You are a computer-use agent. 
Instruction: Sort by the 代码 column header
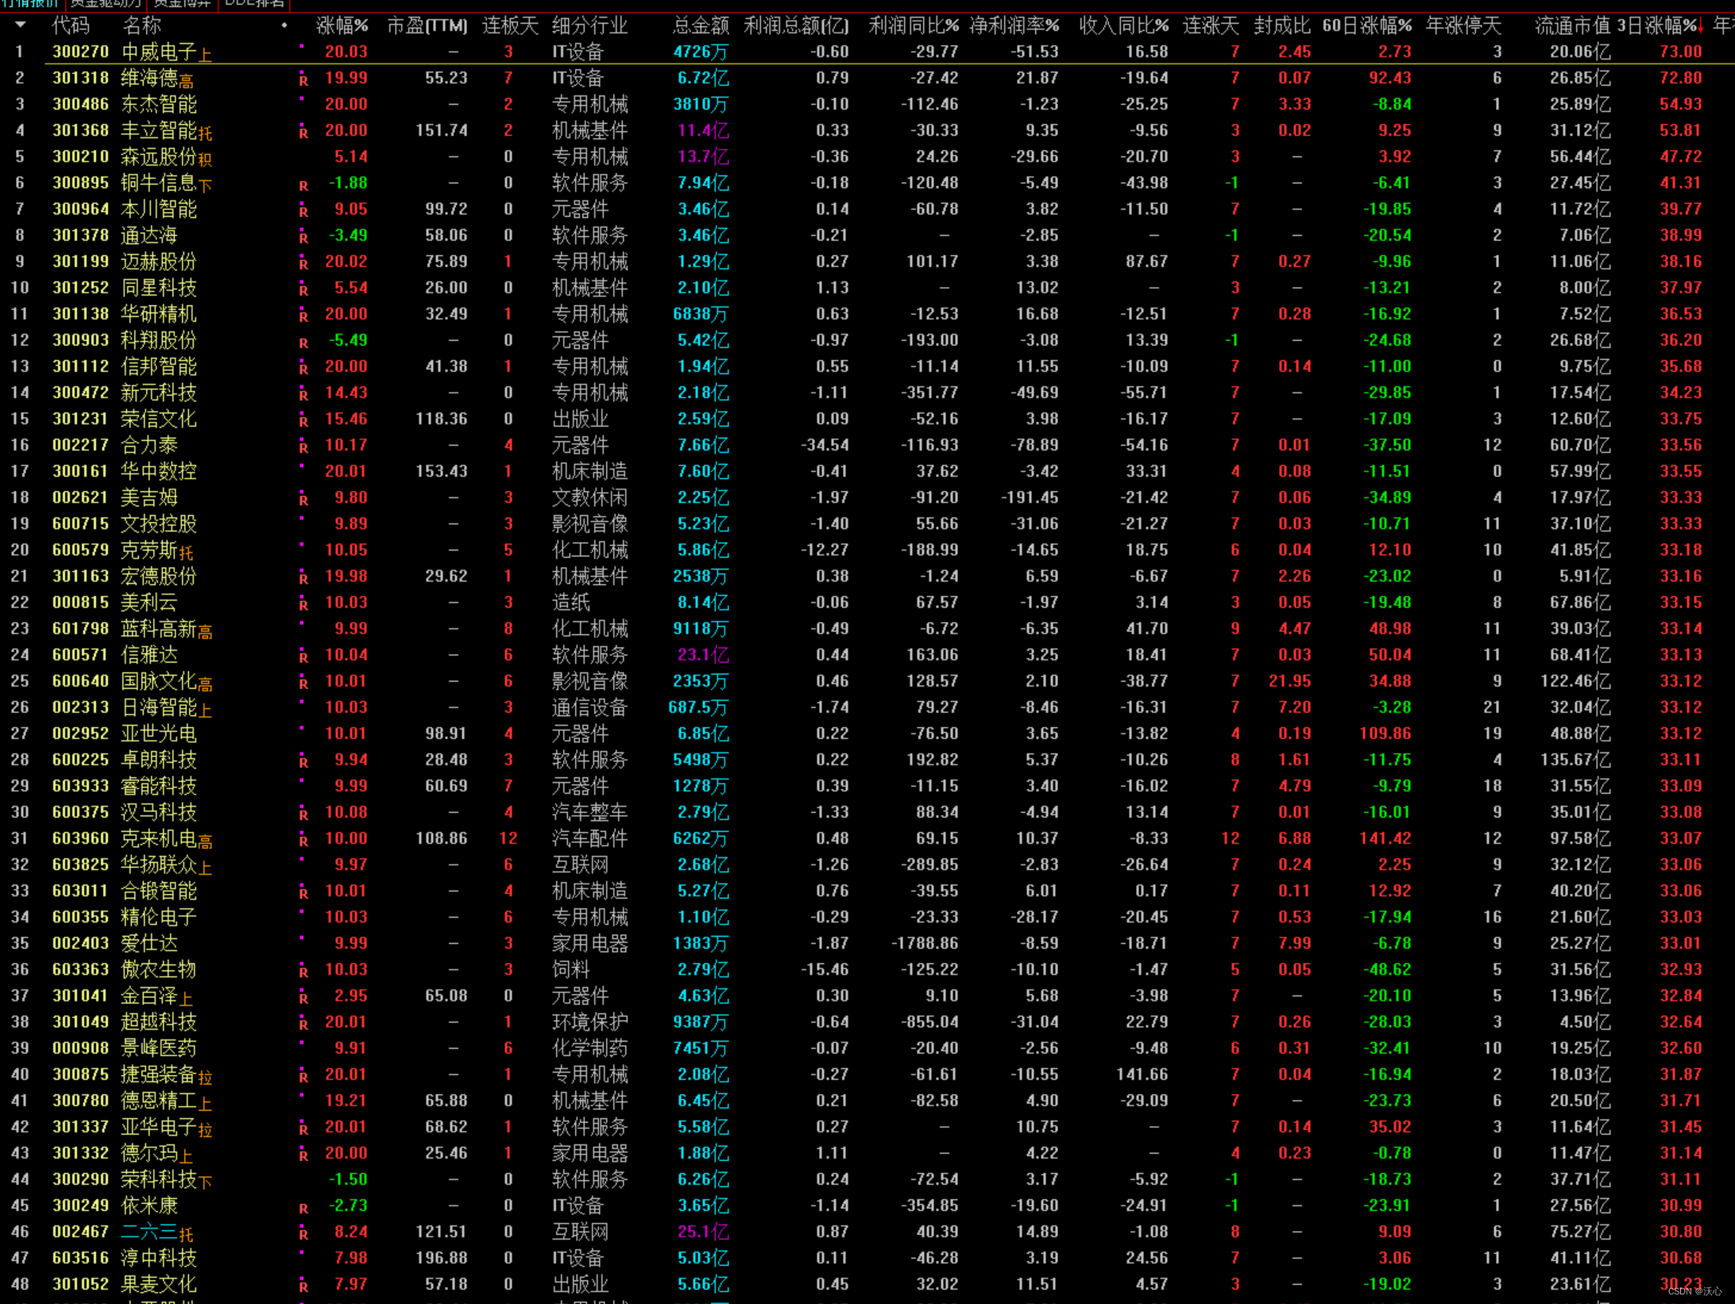(71, 25)
